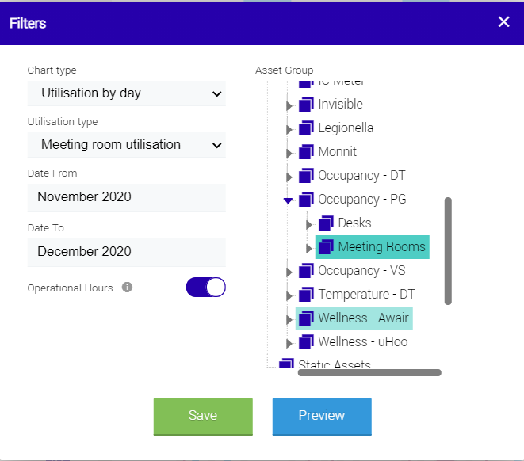Click the Desks folder icon

pyautogui.click(x=326, y=223)
